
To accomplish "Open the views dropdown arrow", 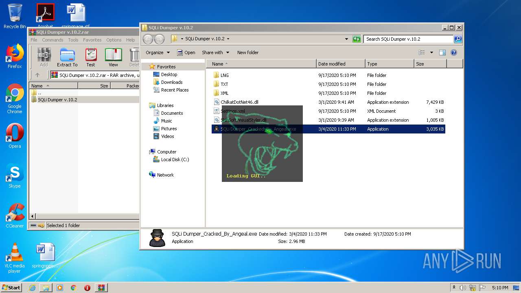I will coord(431,52).
